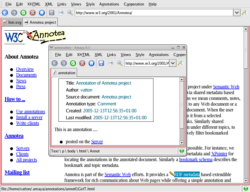The width and height of the screenshot is (250, 192).
Task: Print the page using main toolbar printer icon
Action: 61,13
